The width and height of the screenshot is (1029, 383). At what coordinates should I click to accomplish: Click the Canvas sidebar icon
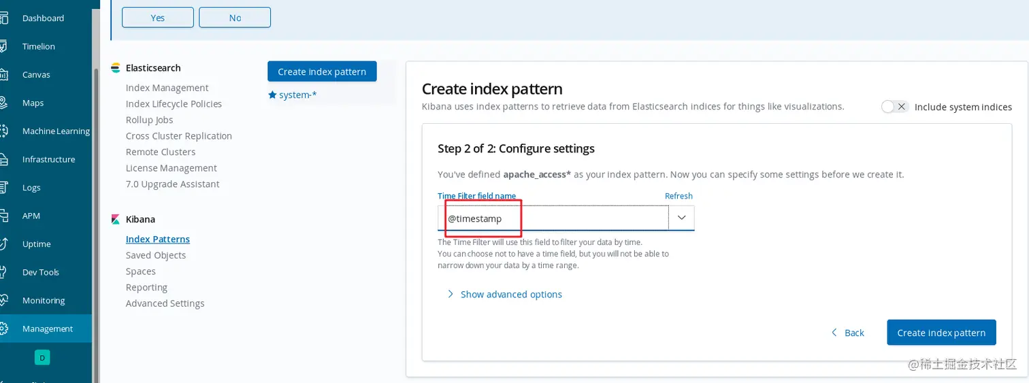tap(3, 75)
